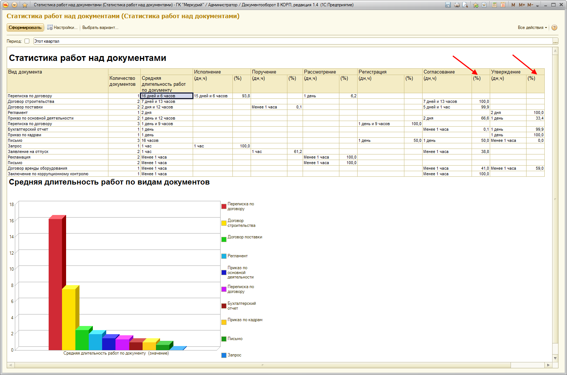
Task: Click the report's vertical scrollbar down arrow
Action: (555, 358)
